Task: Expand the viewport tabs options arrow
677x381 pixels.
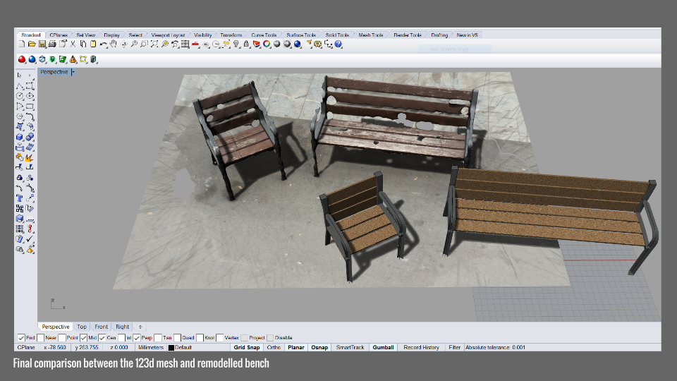Action: click(140, 327)
